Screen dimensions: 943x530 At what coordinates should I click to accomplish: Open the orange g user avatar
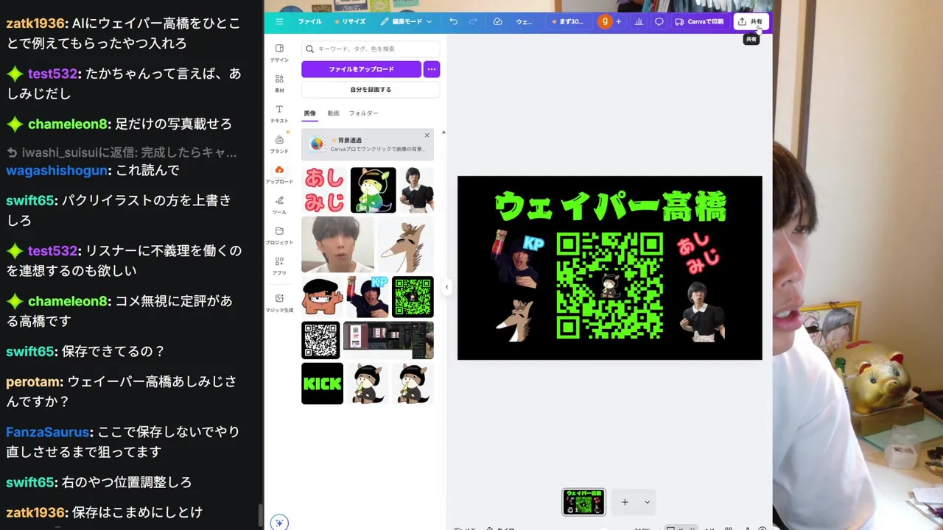click(x=604, y=21)
